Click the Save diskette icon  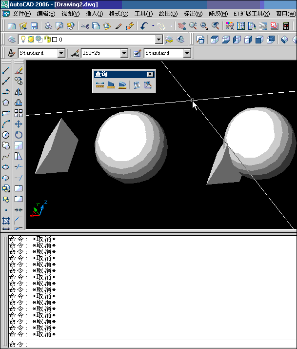[x=34, y=26]
